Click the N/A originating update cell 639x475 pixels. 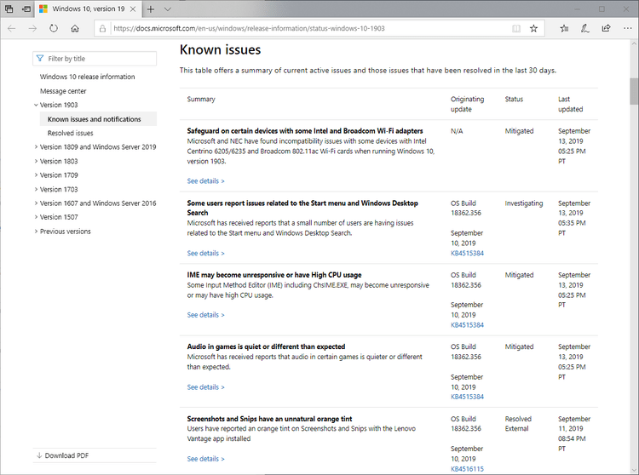457,131
